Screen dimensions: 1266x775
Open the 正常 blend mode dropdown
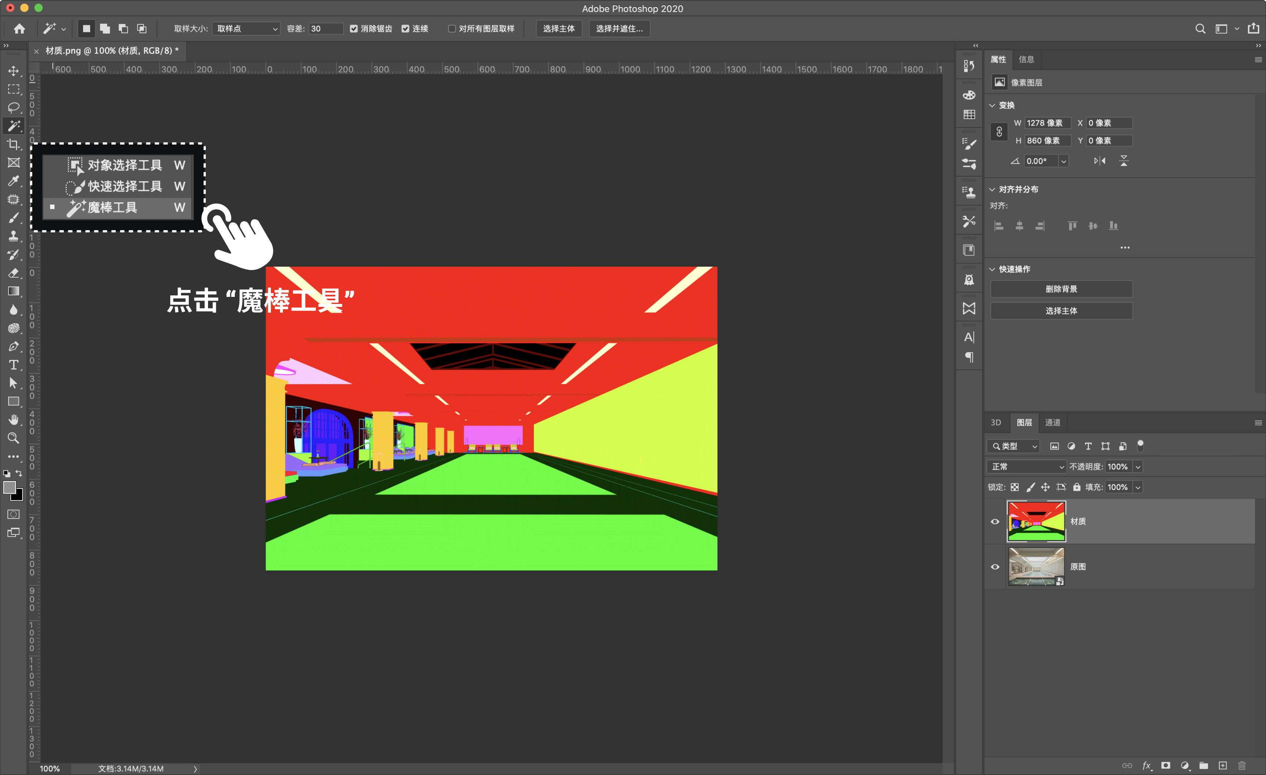(1026, 466)
